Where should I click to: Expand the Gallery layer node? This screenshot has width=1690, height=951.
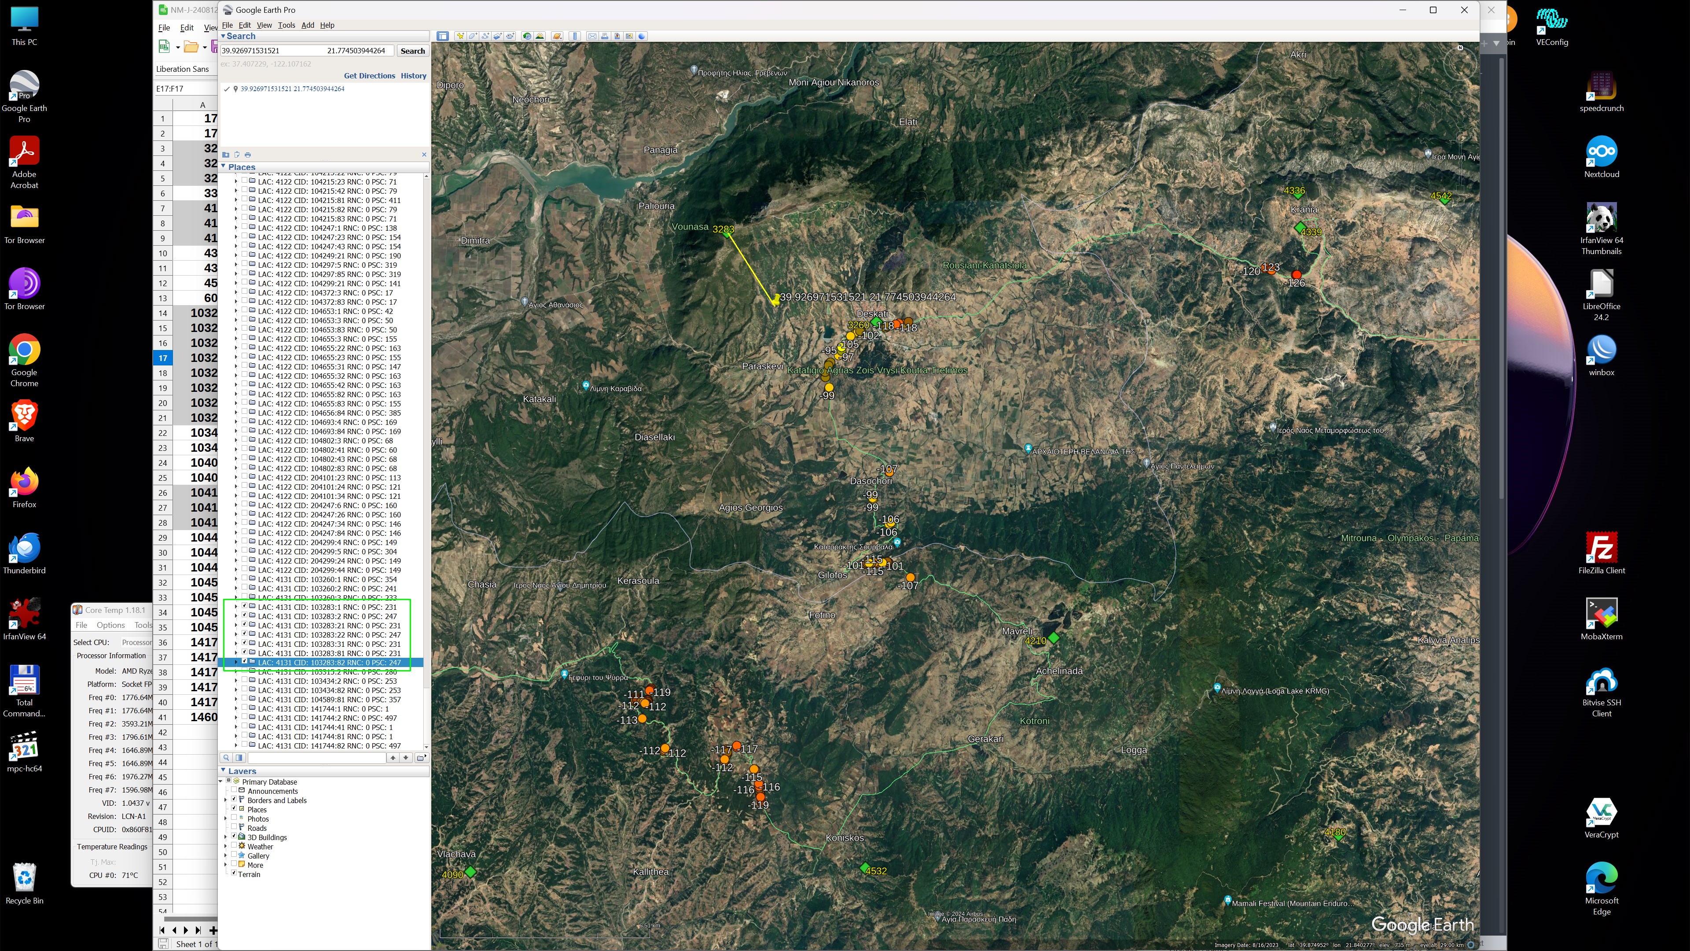click(x=226, y=856)
